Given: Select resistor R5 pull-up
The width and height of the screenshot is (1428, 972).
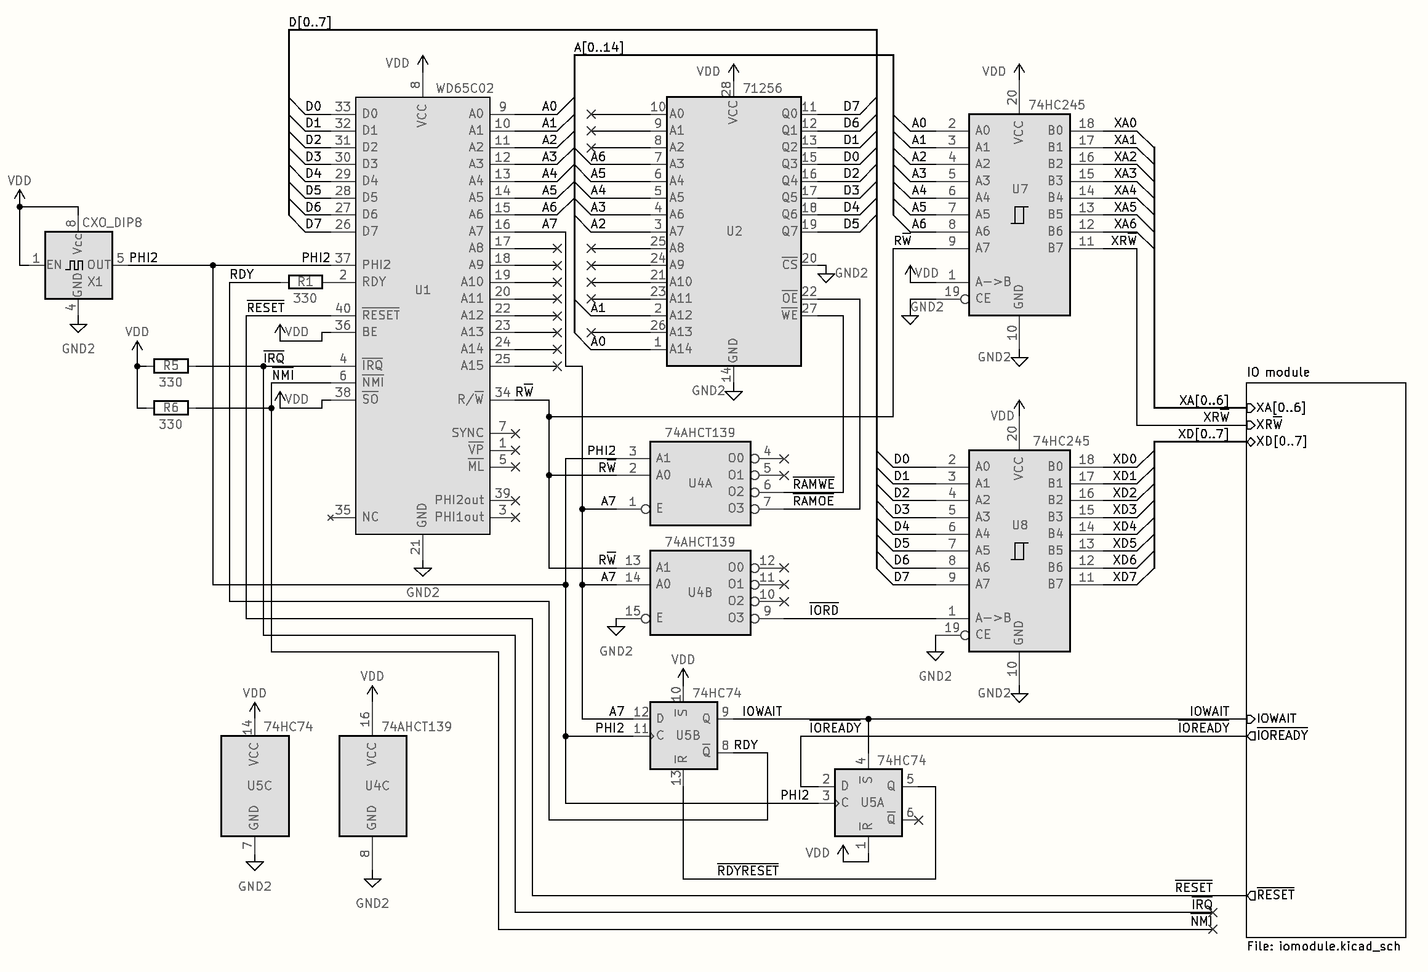Looking at the screenshot, I should pos(170,366).
